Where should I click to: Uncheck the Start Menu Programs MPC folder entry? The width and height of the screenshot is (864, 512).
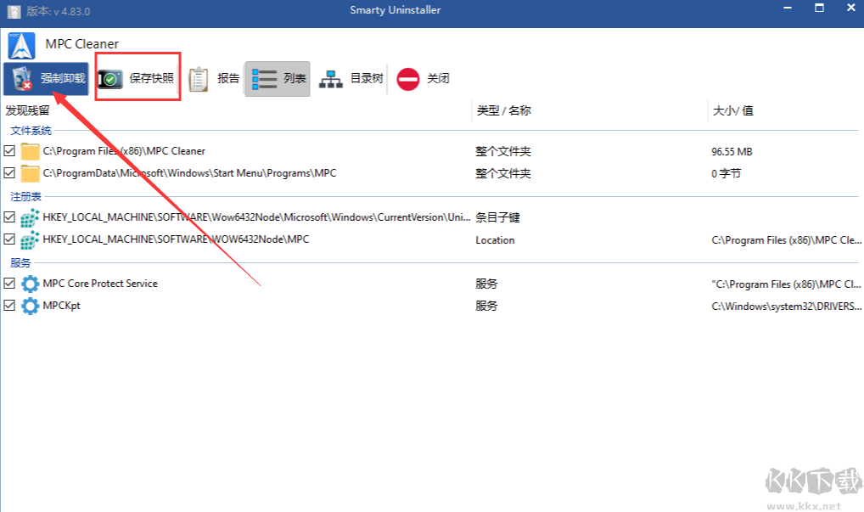(9, 172)
